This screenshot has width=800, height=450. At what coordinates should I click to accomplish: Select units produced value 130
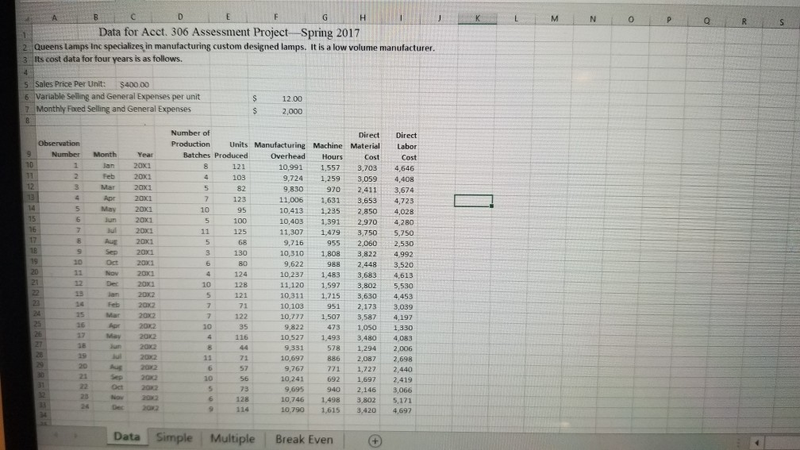[240, 253]
